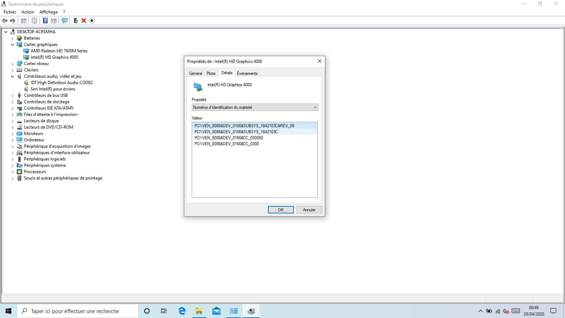565x318 pixels.
Task: Click the Wi-Fi network tray icon
Action: pyautogui.click(x=498, y=311)
